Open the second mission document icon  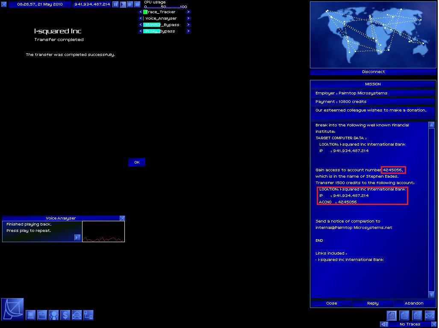(x=404, y=316)
